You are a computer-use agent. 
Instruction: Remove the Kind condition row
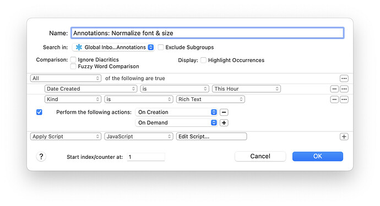coord(334,99)
